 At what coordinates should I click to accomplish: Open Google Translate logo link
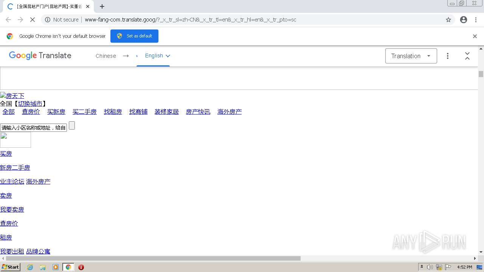pyautogui.click(x=40, y=56)
